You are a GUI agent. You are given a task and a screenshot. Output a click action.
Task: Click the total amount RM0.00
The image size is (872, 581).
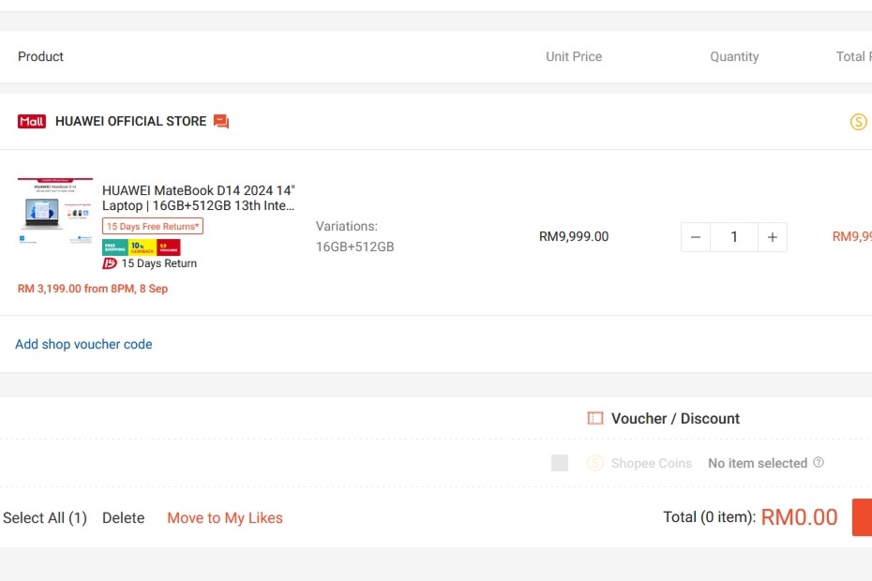tap(799, 517)
